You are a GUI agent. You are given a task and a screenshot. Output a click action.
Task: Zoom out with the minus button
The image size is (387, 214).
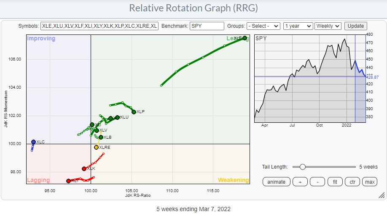317,182
